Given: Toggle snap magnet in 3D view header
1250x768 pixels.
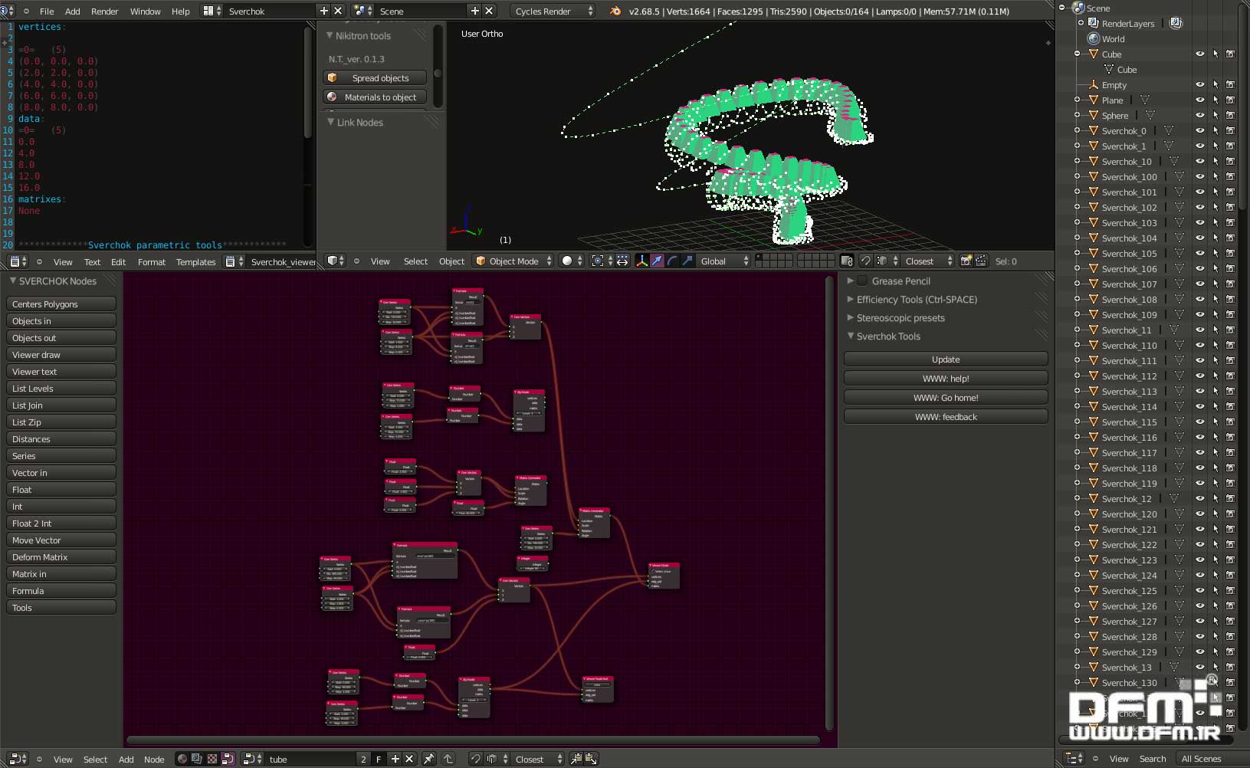Looking at the screenshot, I should click(865, 261).
